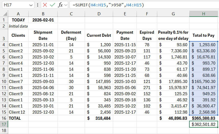Click the Client 2 cell
219x134 pixels.
[18, 51]
